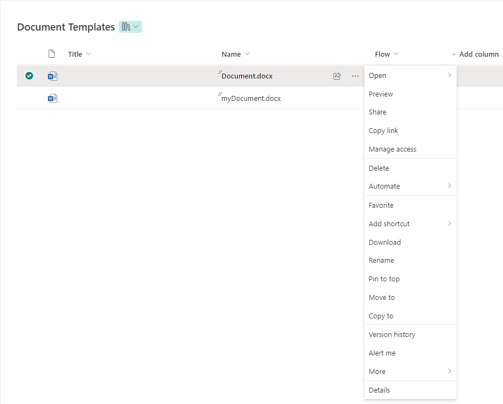503x404 pixels.
Task: Deselect the checked circle for Document.docx
Action: pos(29,76)
